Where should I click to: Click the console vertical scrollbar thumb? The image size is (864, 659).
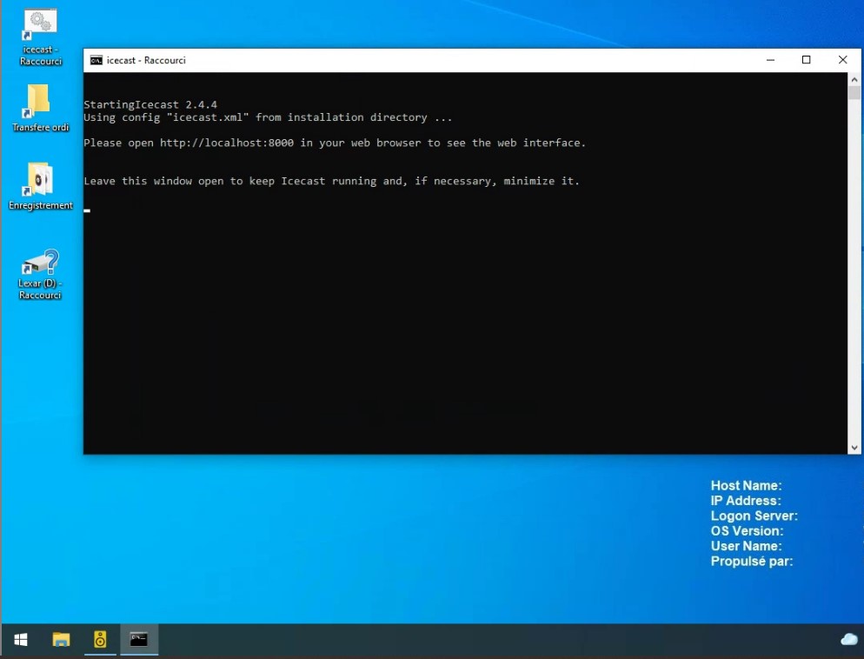(854, 92)
